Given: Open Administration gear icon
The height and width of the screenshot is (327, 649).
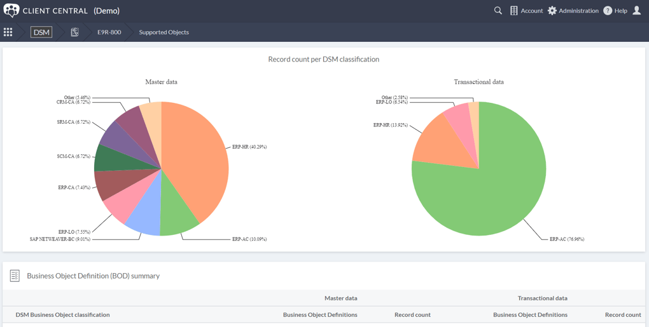Looking at the screenshot, I should 552,11.
